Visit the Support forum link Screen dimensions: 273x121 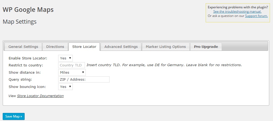[256, 16]
